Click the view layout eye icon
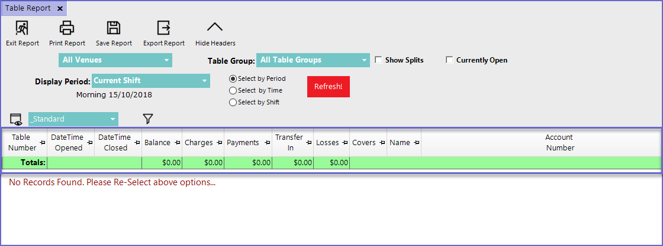663x246 pixels. point(16,119)
